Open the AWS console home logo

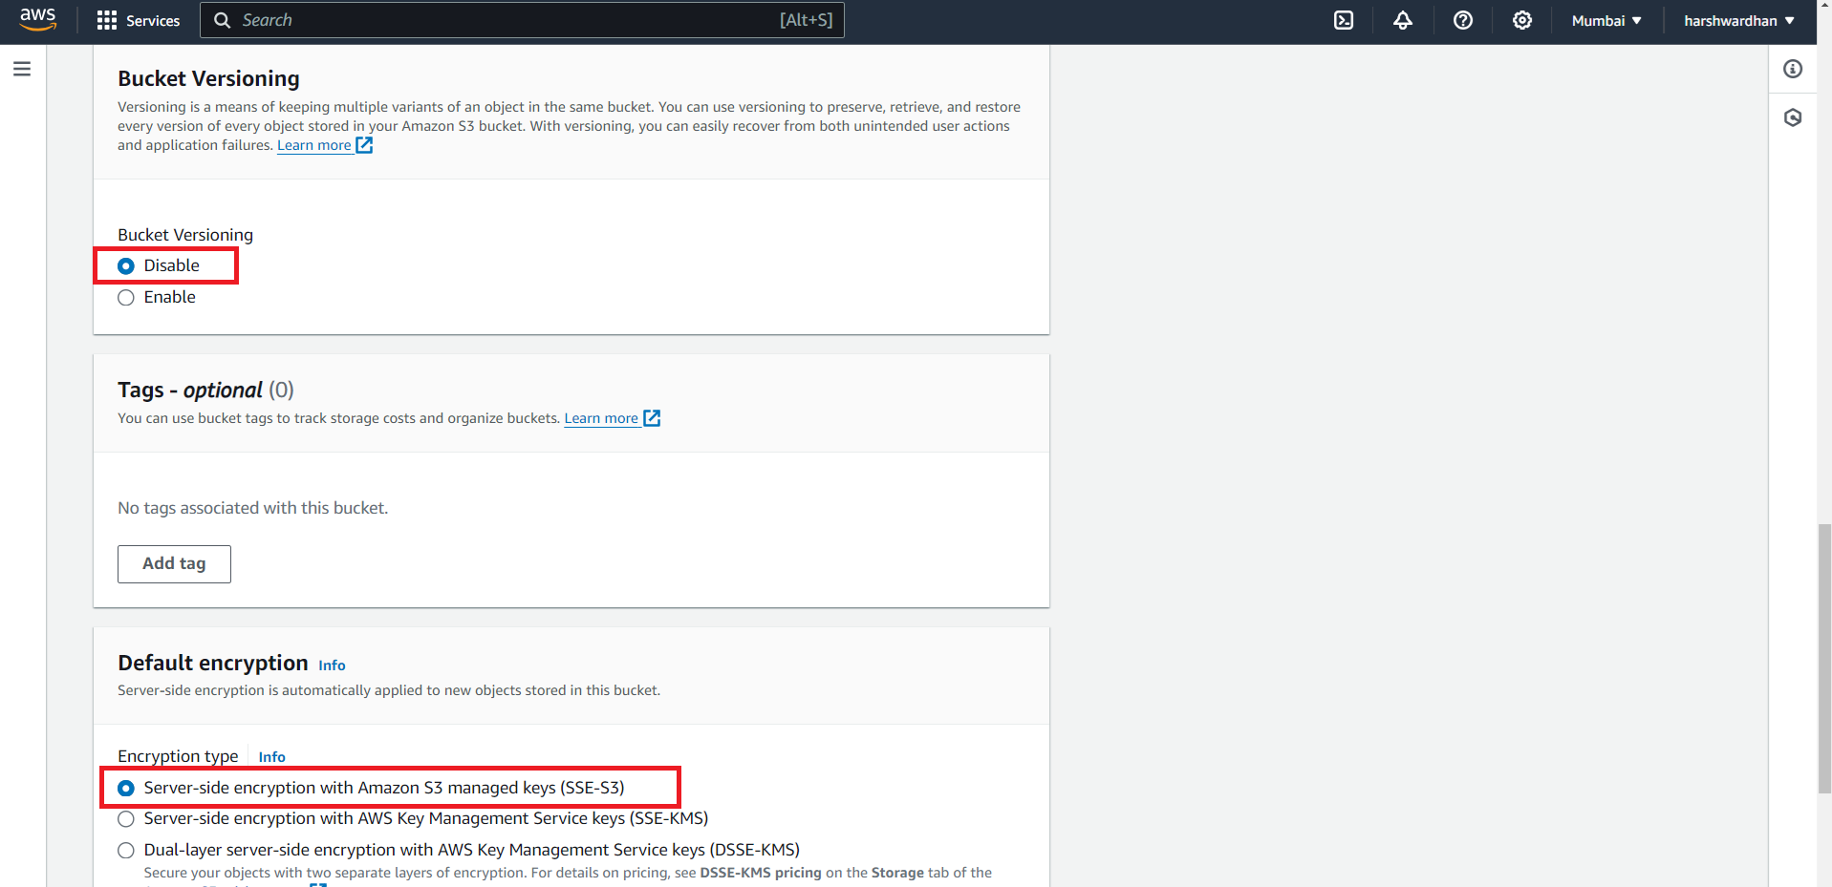pos(38,20)
